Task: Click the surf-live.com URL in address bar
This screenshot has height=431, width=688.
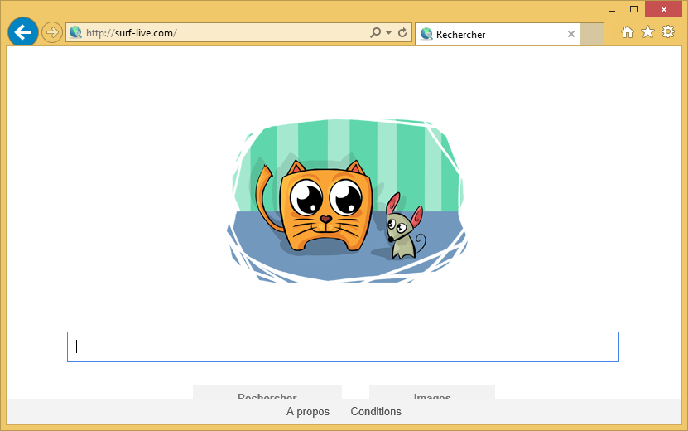Action: [132, 33]
